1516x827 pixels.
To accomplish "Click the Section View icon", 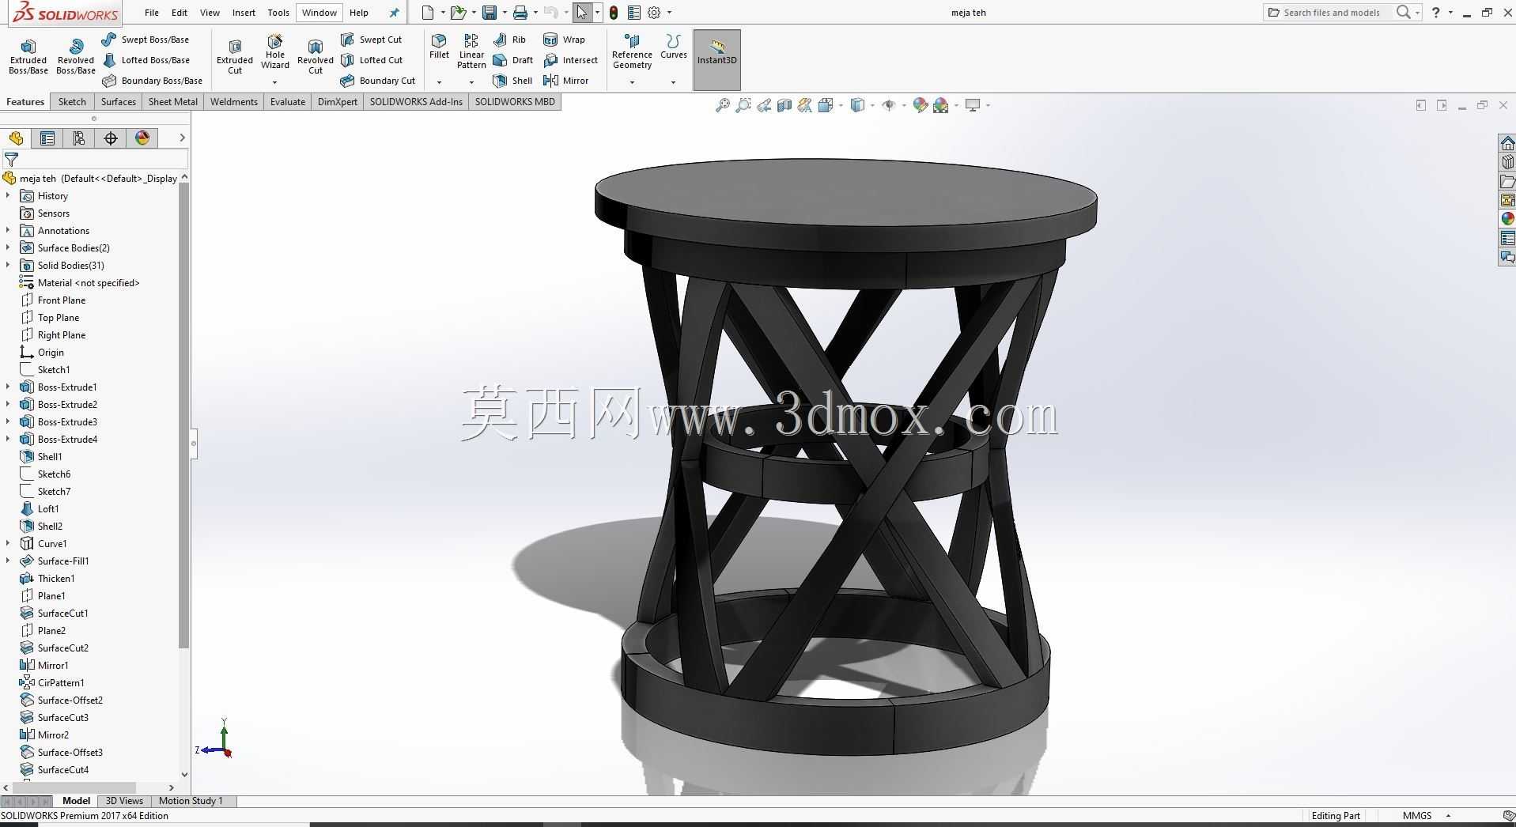I will click(x=784, y=105).
